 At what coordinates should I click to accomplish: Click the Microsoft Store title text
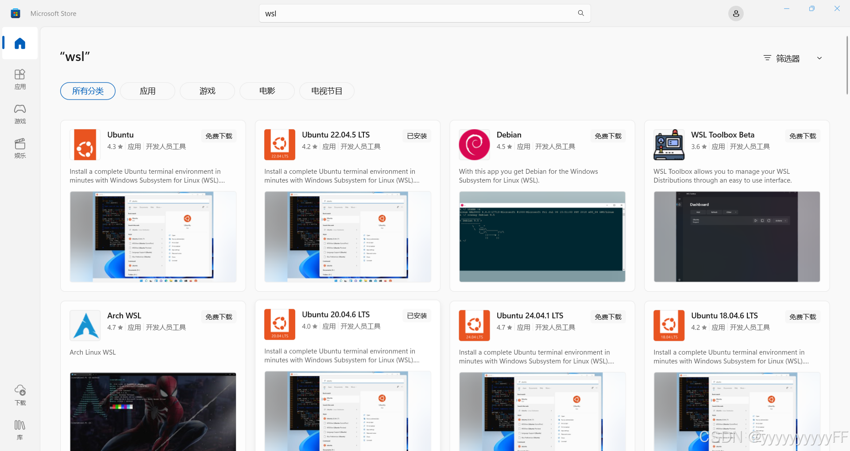pos(53,14)
